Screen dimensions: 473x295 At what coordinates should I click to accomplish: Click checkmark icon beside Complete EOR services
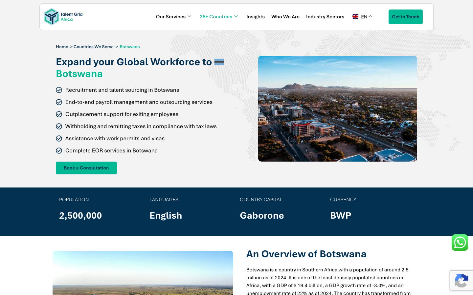click(x=59, y=150)
